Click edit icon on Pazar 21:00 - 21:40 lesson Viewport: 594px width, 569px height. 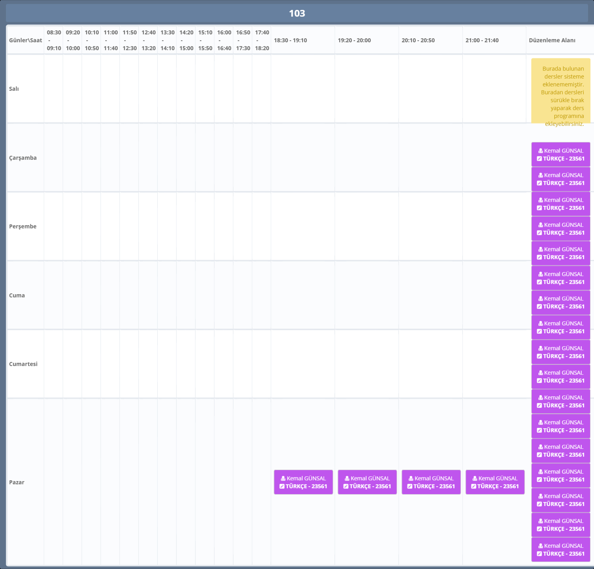(x=473, y=487)
